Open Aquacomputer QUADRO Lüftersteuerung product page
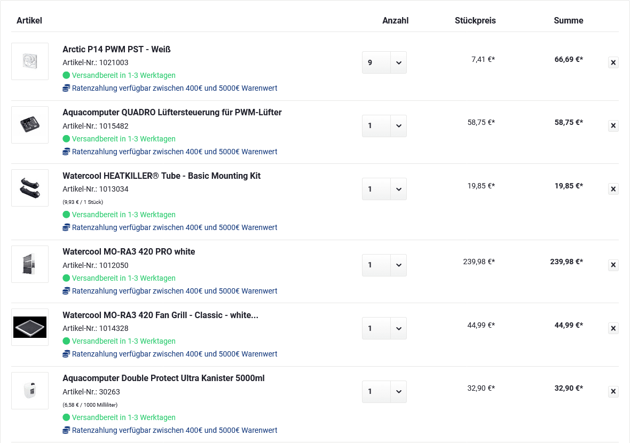Screen dimensions: 630x443 172,113
